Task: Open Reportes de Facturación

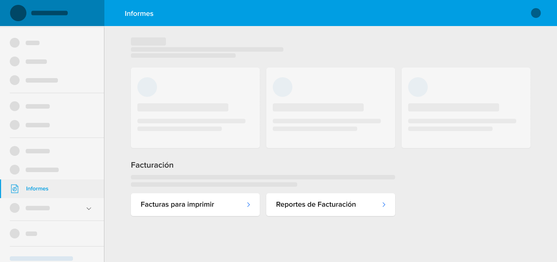Action: click(331, 205)
